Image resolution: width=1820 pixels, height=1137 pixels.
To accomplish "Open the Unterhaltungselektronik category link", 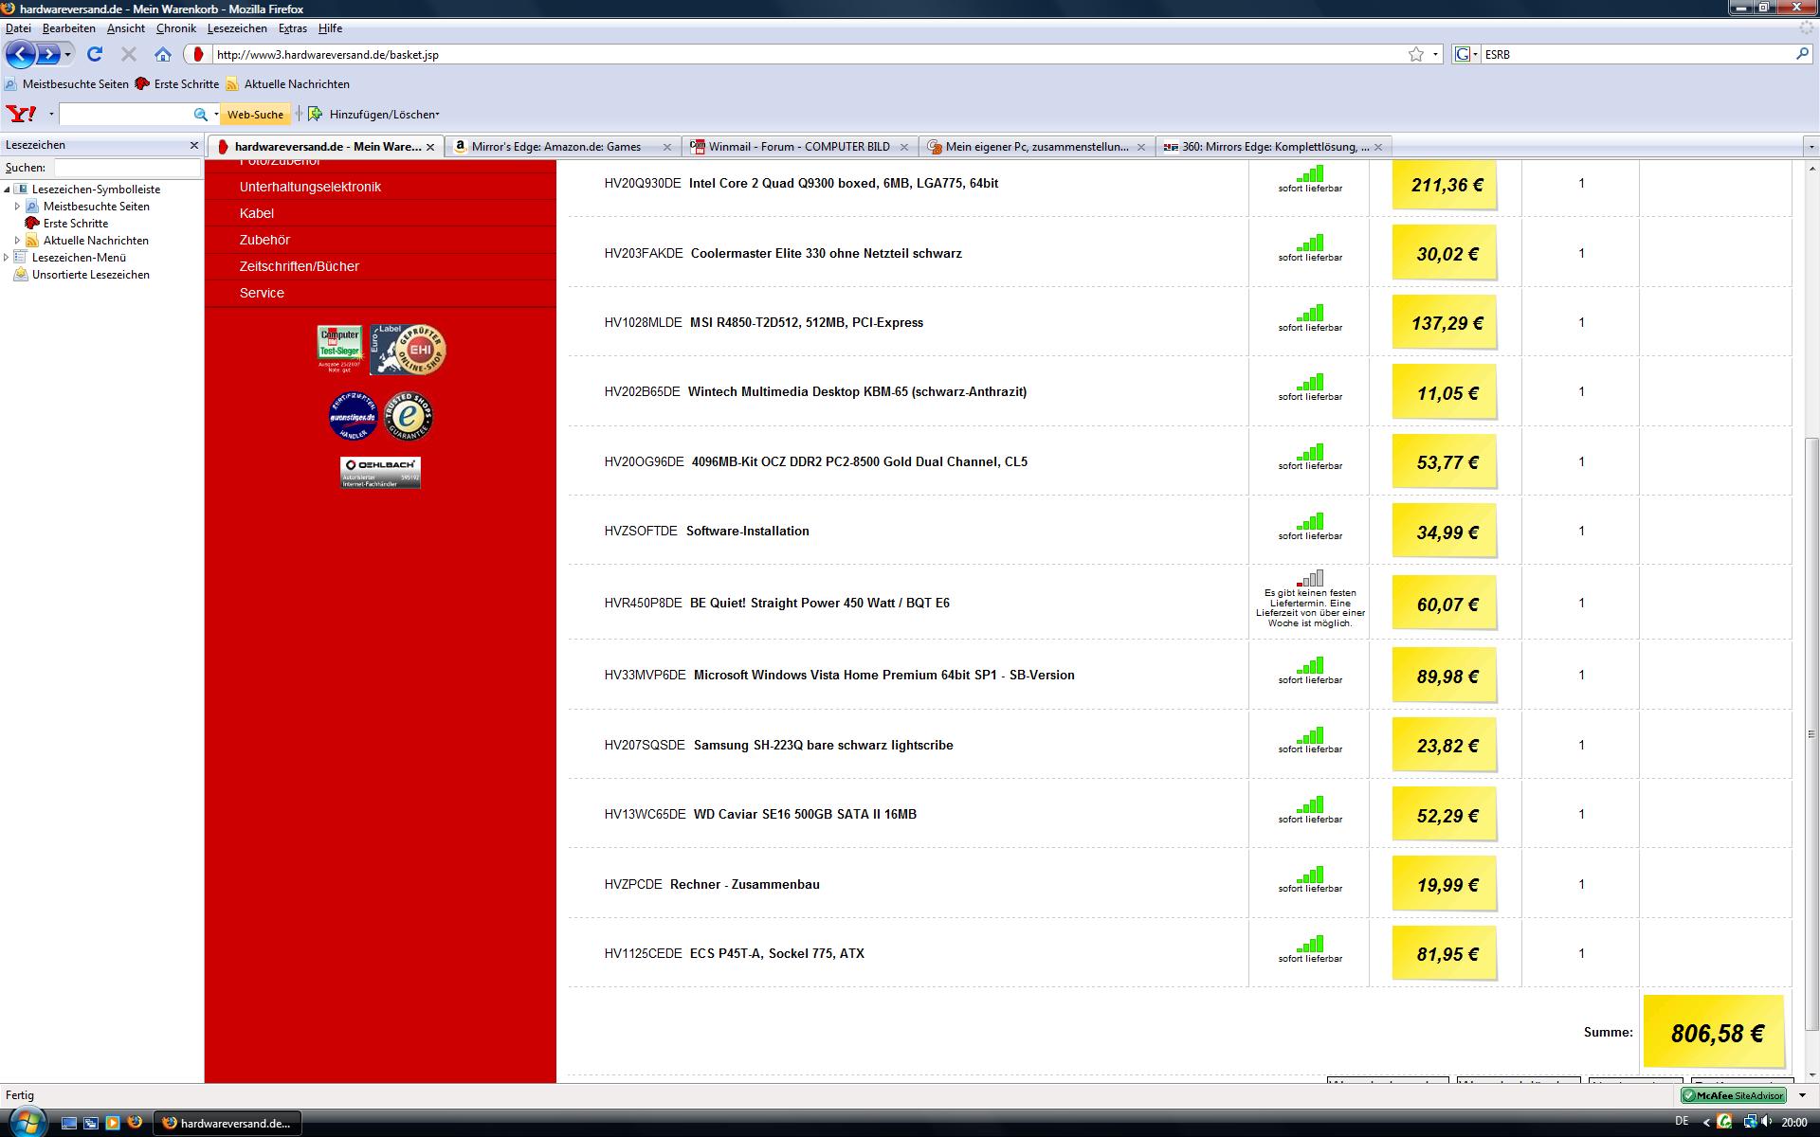I will 310,187.
